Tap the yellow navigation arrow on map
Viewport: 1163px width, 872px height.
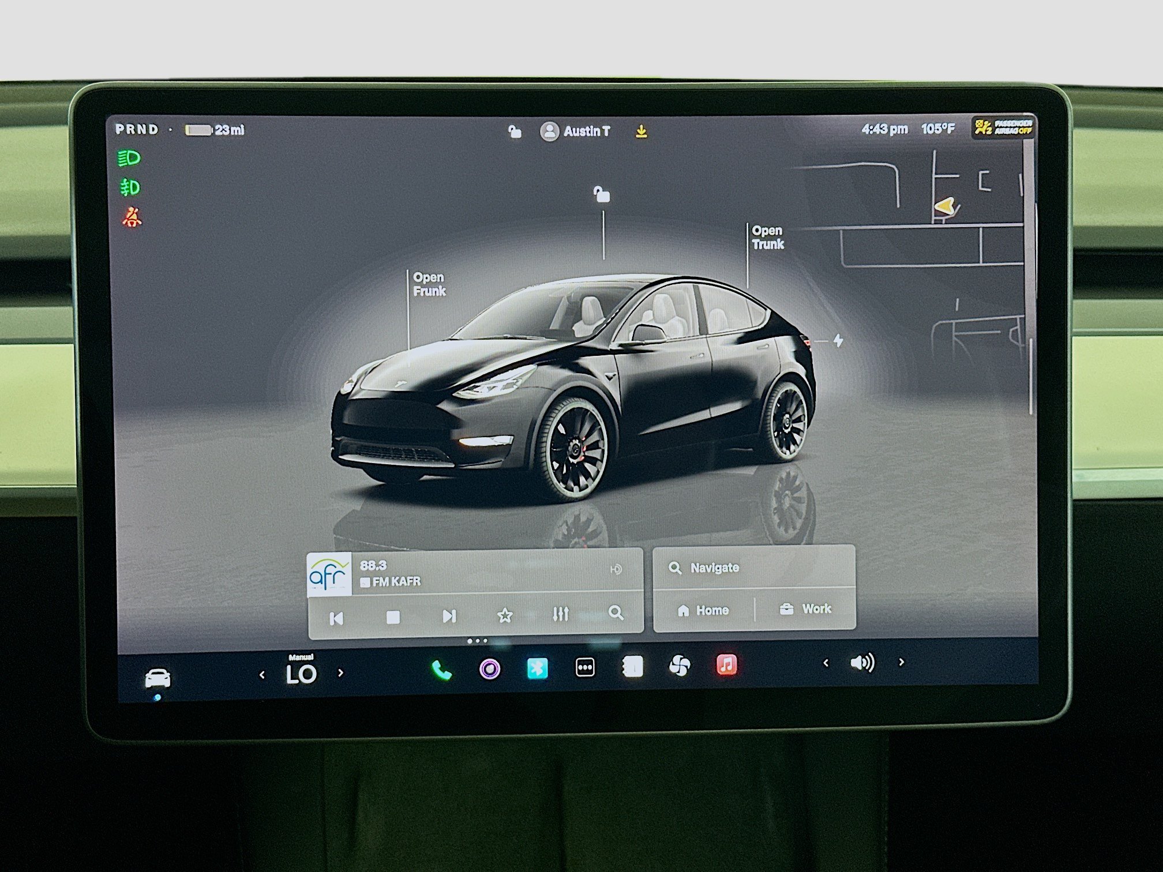(945, 206)
